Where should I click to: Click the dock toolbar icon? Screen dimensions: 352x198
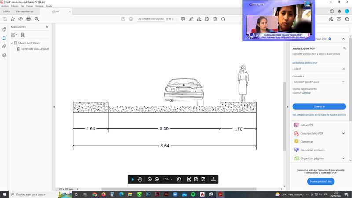coord(213,179)
